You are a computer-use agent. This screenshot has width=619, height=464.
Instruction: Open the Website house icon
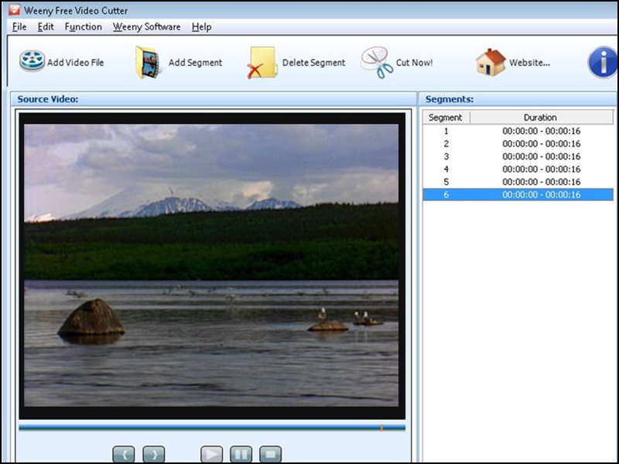click(x=491, y=62)
